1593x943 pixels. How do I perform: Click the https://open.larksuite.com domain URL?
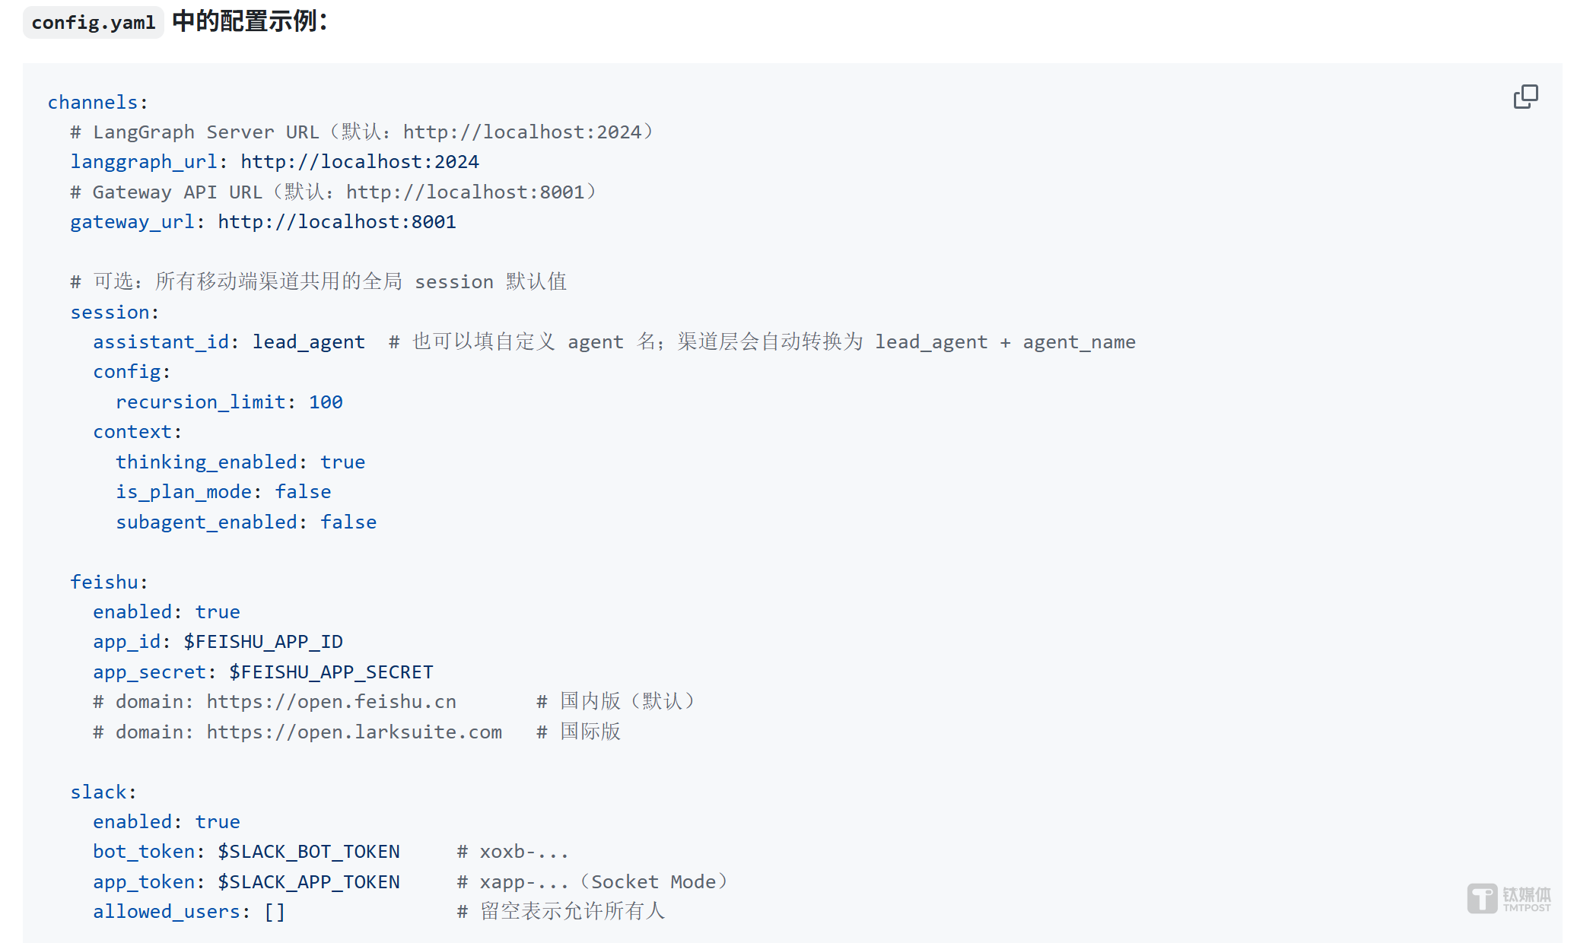tap(355, 732)
